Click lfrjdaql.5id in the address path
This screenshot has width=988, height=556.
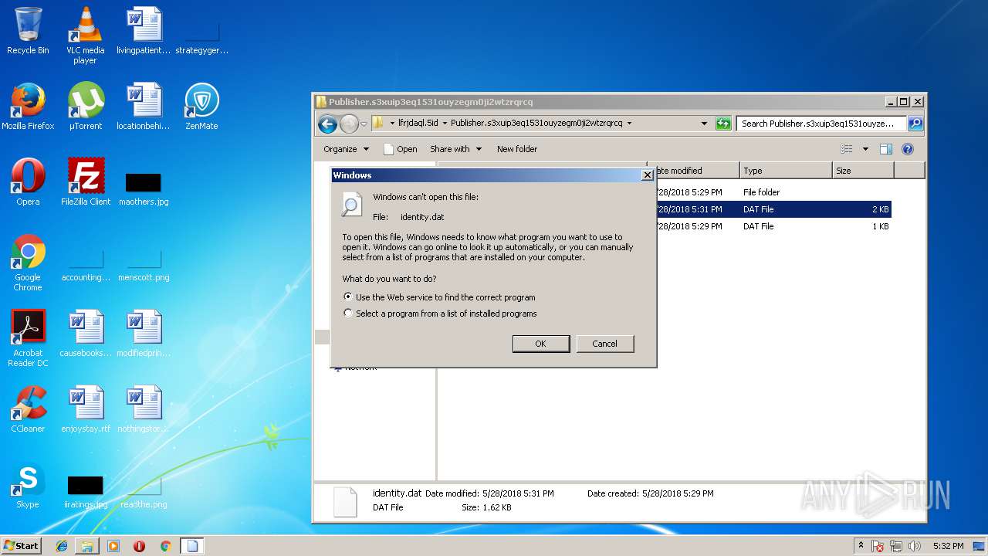pyautogui.click(x=418, y=123)
